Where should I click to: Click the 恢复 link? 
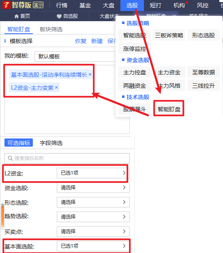[81, 41]
